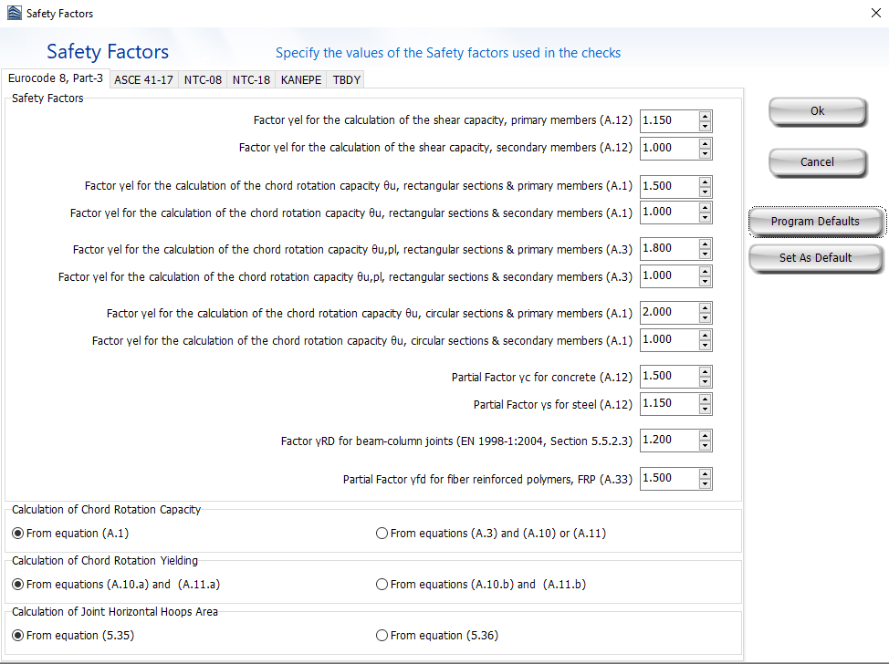889x664 pixels.
Task: Pick joint horizontal hoops area equation (5.36)
Action: coord(381,635)
